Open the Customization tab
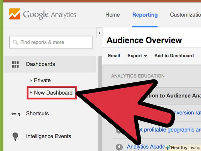This screenshot has height=151, width=201. coord(185,15)
